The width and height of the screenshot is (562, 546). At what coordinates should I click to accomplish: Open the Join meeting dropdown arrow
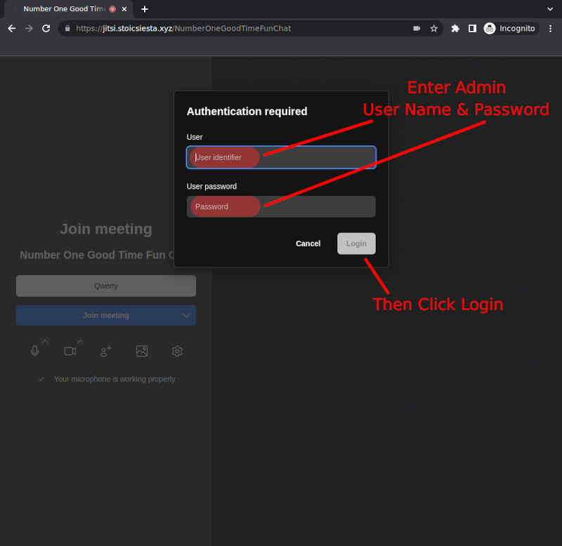pos(186,316)
